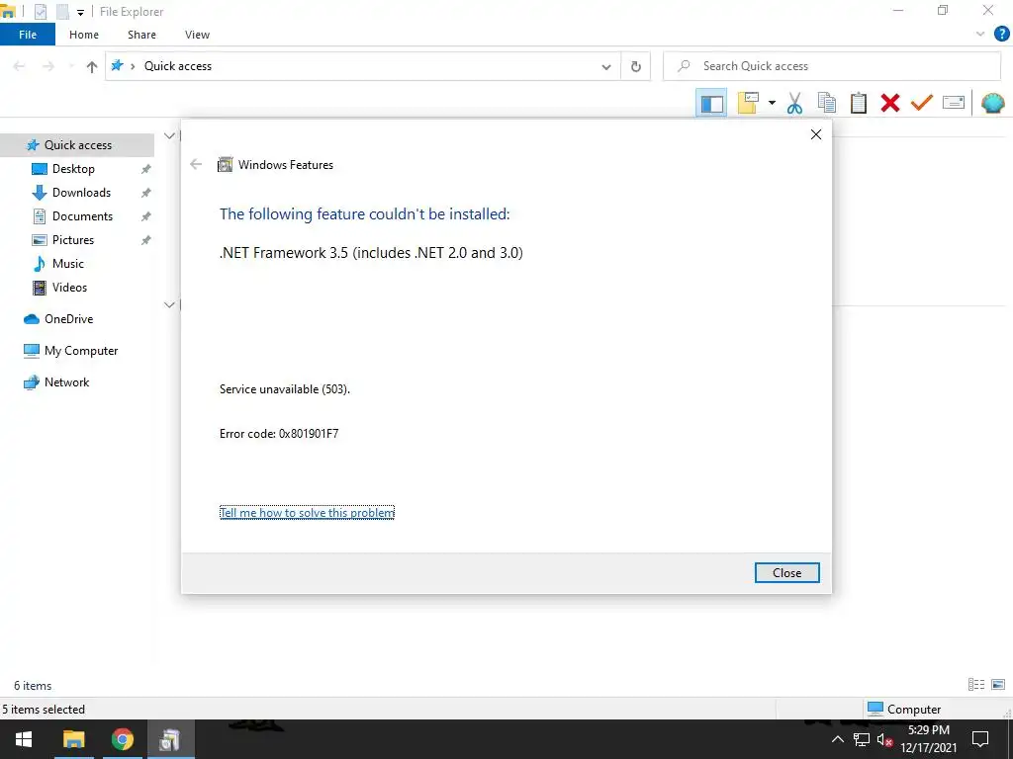Open Customize Quick Access Toolbar dropdown
1013x759 pixels.
click(80, 12)
